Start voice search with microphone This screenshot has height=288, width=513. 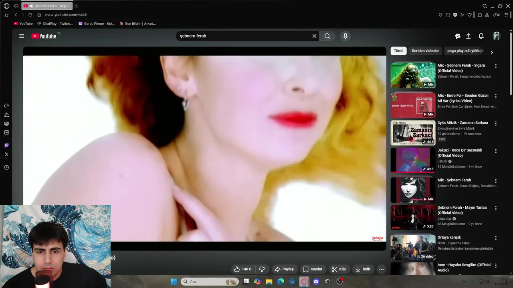pos(345,36)
